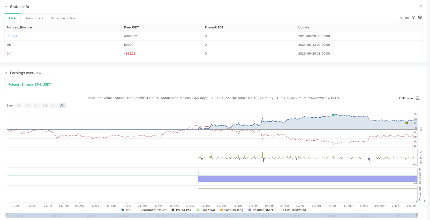Click the FullScreen chart button
The width and height of the screenshot is (430, 220).
tap(406, 98)
